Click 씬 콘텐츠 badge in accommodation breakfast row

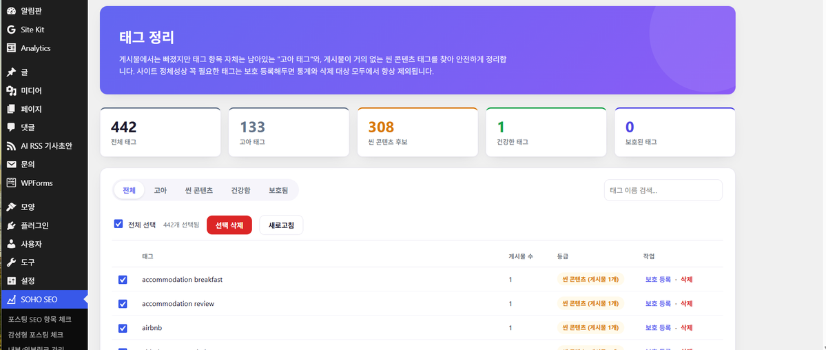click(x=590, y=279)
